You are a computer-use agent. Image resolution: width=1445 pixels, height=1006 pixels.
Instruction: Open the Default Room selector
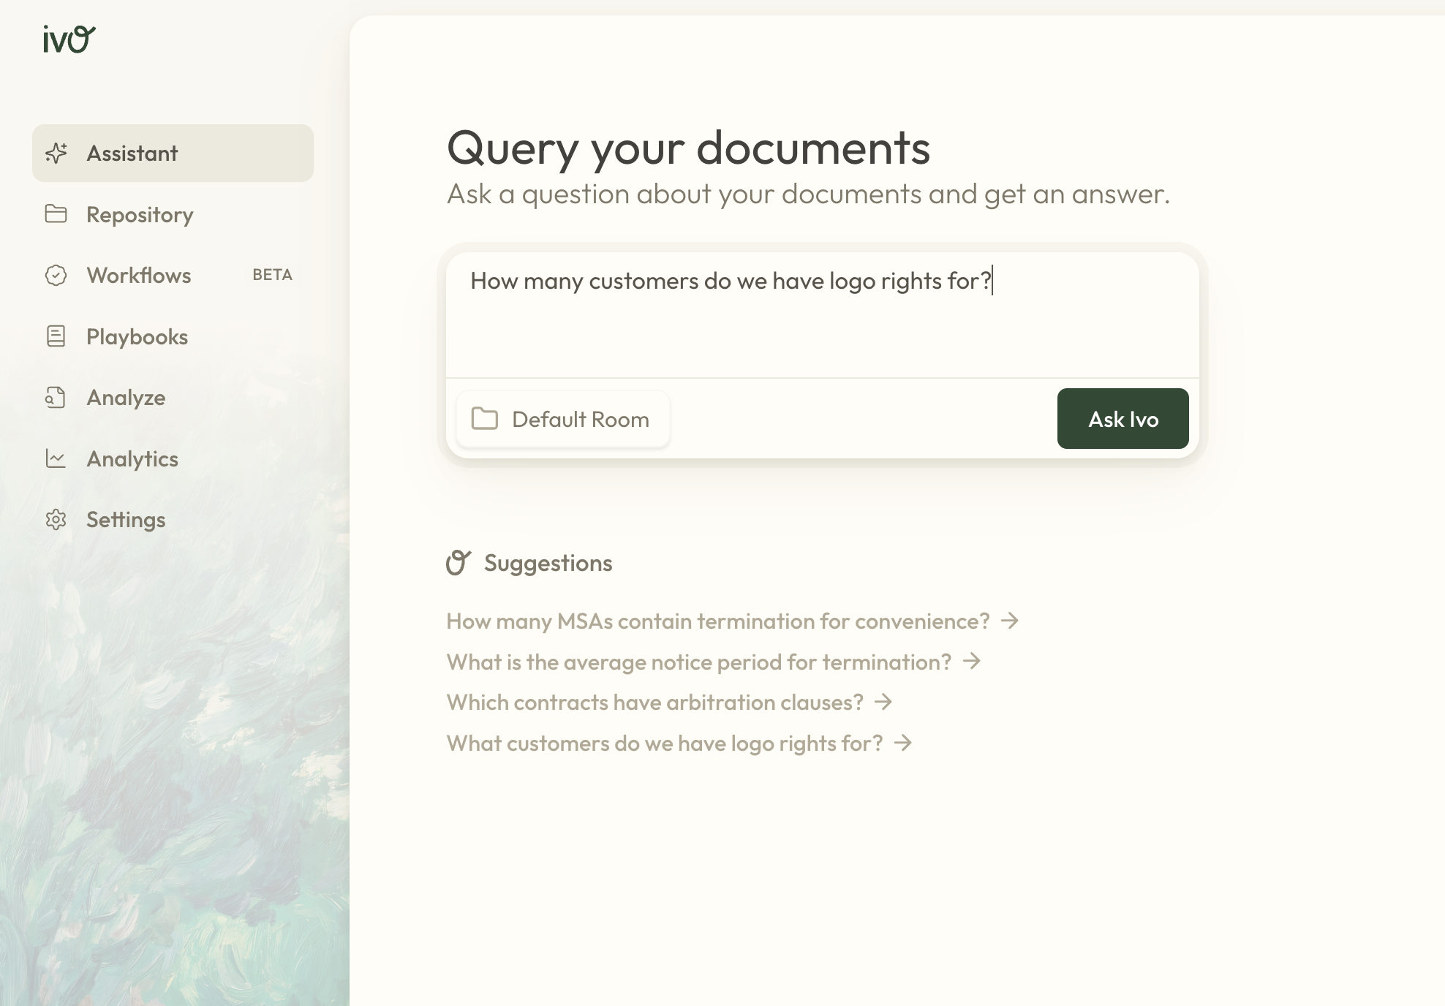pos(562,419)
